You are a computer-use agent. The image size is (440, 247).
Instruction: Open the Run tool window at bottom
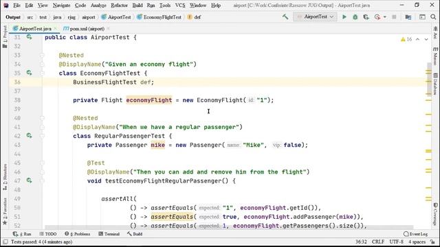point(22,234)
